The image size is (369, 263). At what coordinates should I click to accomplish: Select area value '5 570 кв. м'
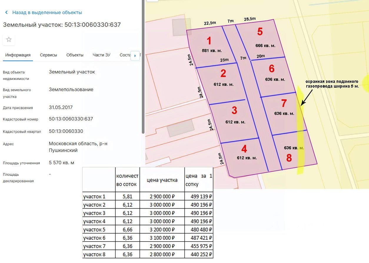pos(61,163)
